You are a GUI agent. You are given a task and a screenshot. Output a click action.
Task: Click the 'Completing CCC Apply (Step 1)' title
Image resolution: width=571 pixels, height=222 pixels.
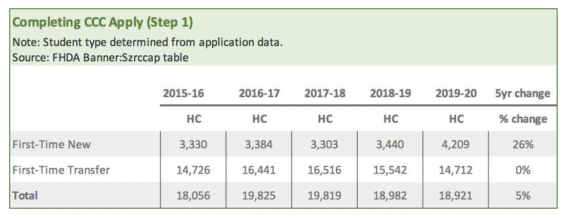102,23
